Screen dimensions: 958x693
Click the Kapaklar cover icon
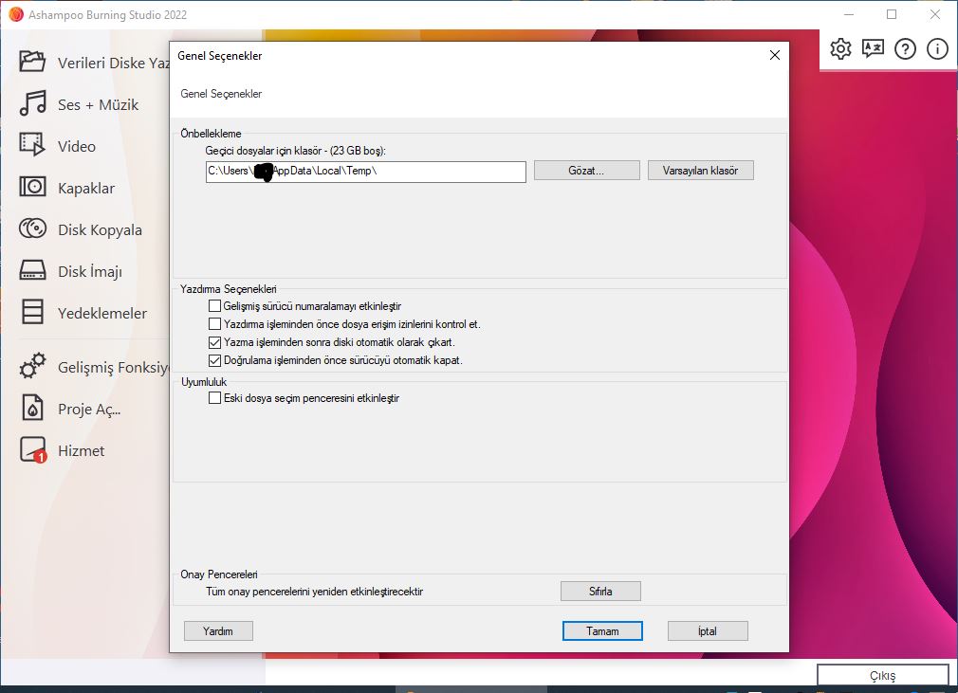tap(32, 187)
